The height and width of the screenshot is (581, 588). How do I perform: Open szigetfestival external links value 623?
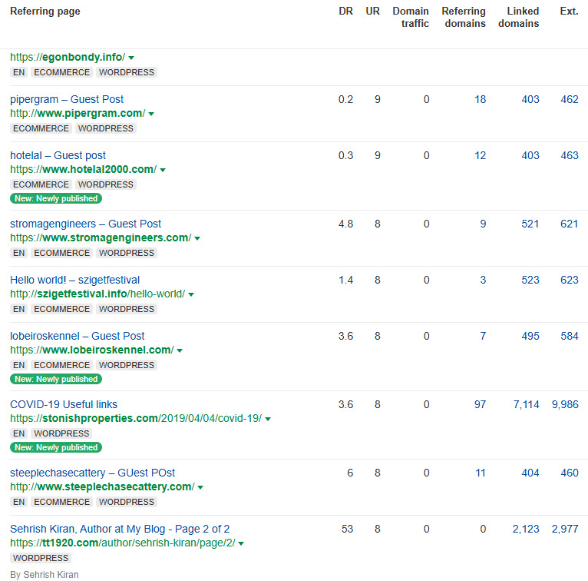570,280
